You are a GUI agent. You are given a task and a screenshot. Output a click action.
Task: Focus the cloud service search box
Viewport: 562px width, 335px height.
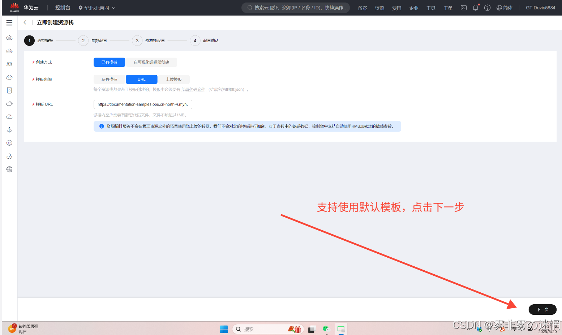tap(296, 8)
